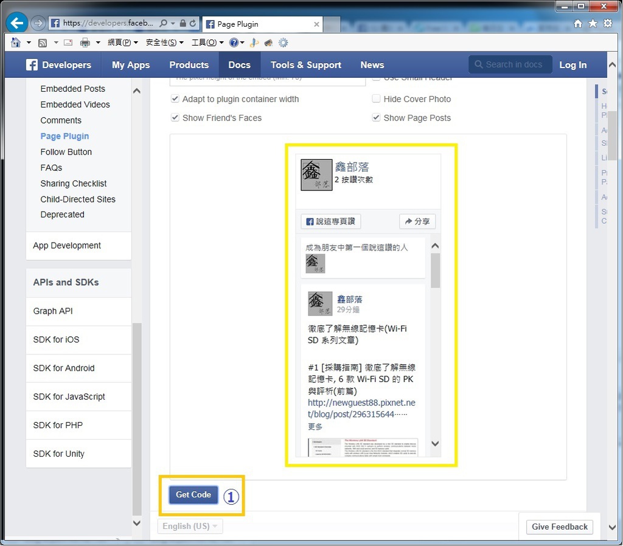Click the grey gear icon in command bar
Screen dimensions: 623x546
coord(283,43)
